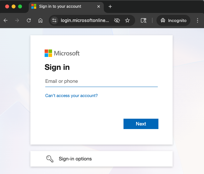Click the browser forward arrow
This screenshot has width=204, height=174.
click(x=17, y=20)
